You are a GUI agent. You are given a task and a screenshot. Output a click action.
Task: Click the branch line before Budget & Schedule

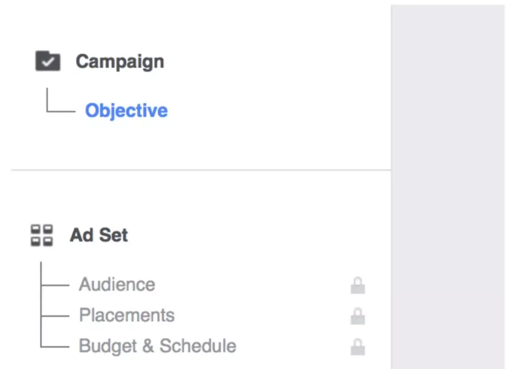pyautogui.click(x=55, y=346)
